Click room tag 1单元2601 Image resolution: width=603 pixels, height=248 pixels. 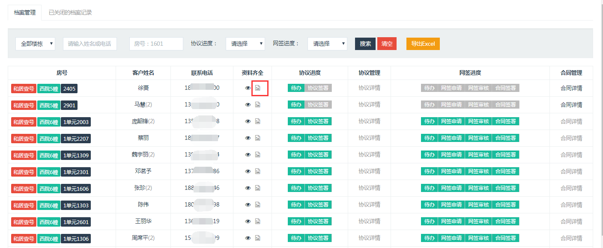coord(76,222)
